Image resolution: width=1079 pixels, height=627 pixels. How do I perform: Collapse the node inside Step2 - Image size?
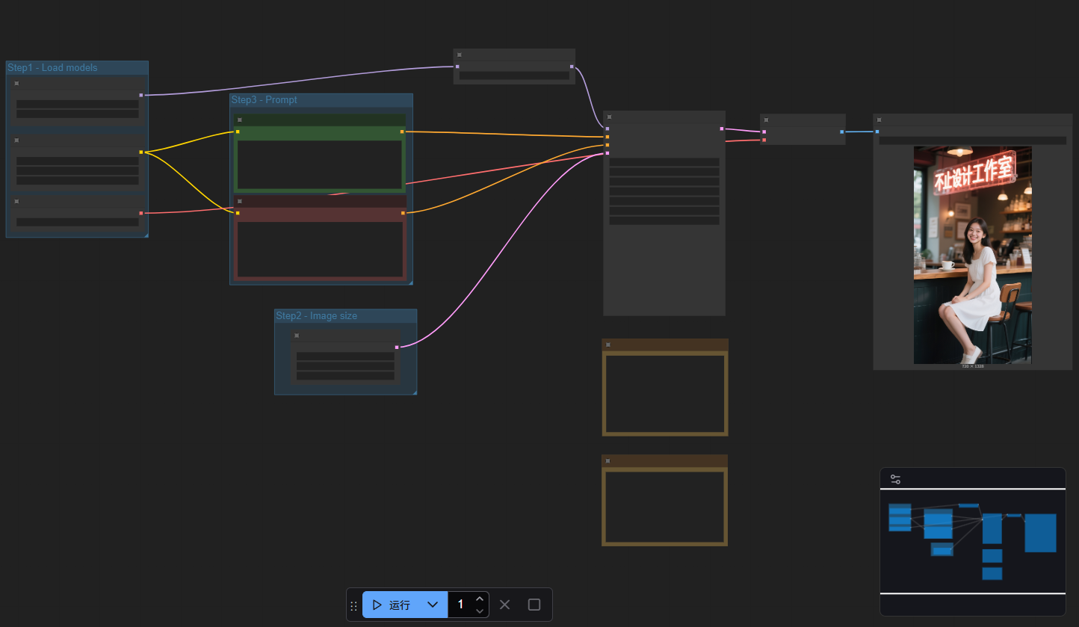click(297, 336)
